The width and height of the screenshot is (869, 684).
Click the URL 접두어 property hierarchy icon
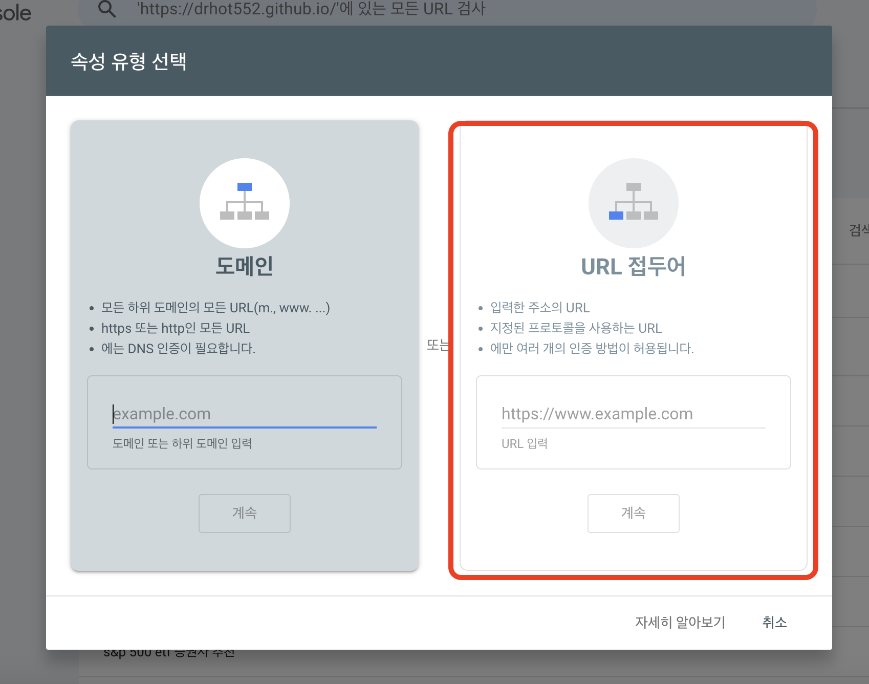tap(634, 203)
